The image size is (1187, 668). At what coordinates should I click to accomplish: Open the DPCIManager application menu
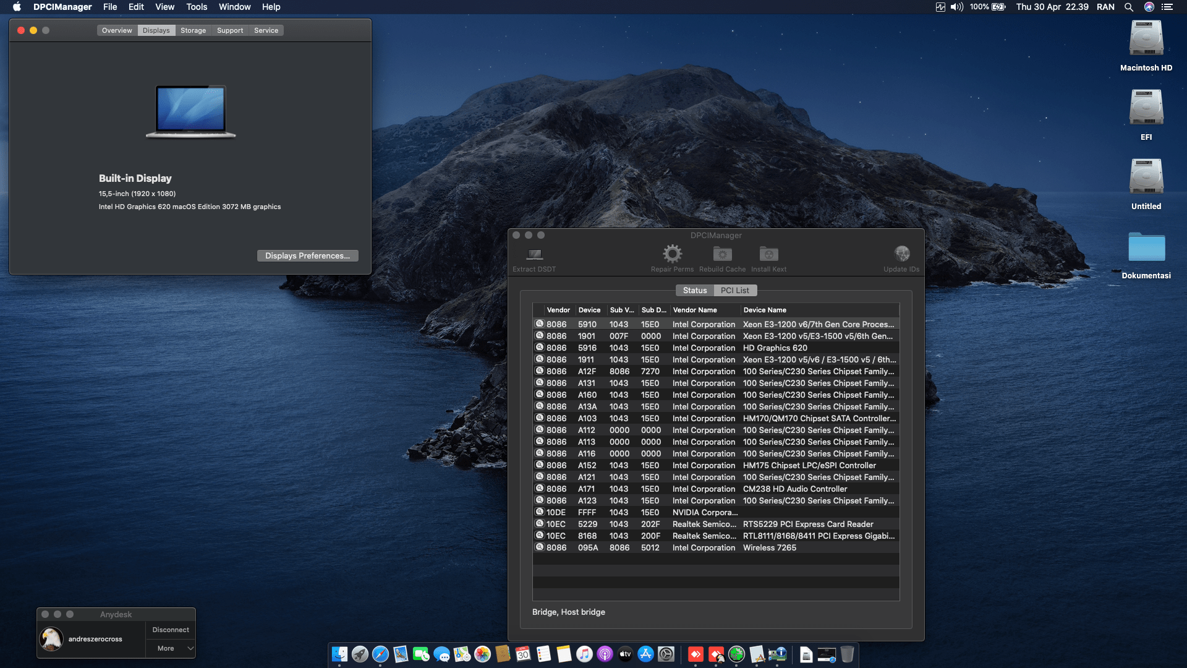pyautogui.click(x=62, y=7)
